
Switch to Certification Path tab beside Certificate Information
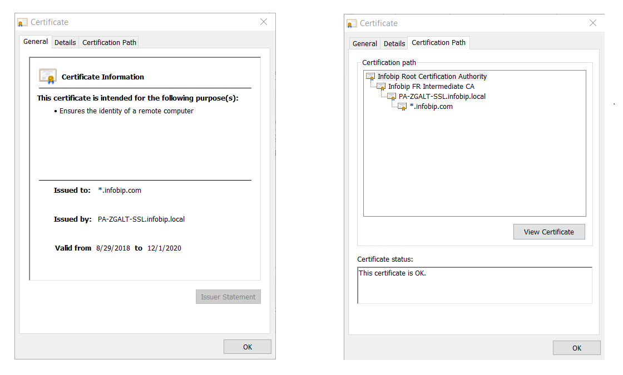(x=109, y=43)
